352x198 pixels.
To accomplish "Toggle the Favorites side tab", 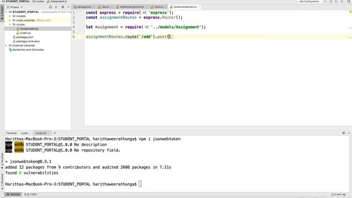I will point(2,161).
